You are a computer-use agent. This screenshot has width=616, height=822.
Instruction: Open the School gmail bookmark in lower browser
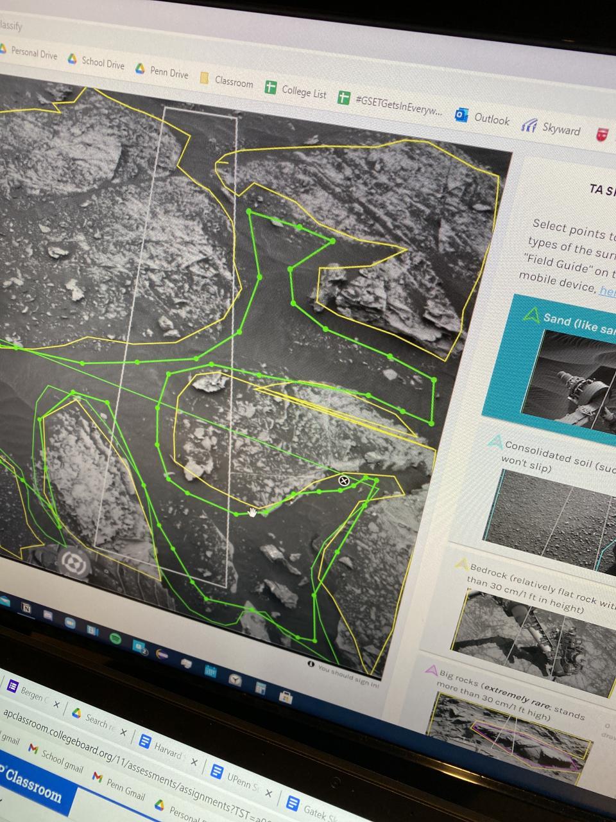pos(56,758)
